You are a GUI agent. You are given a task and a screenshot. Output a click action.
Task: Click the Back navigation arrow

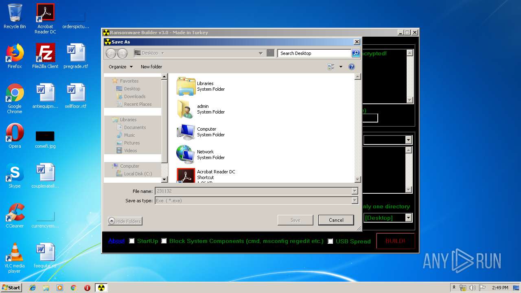(111, 53)
